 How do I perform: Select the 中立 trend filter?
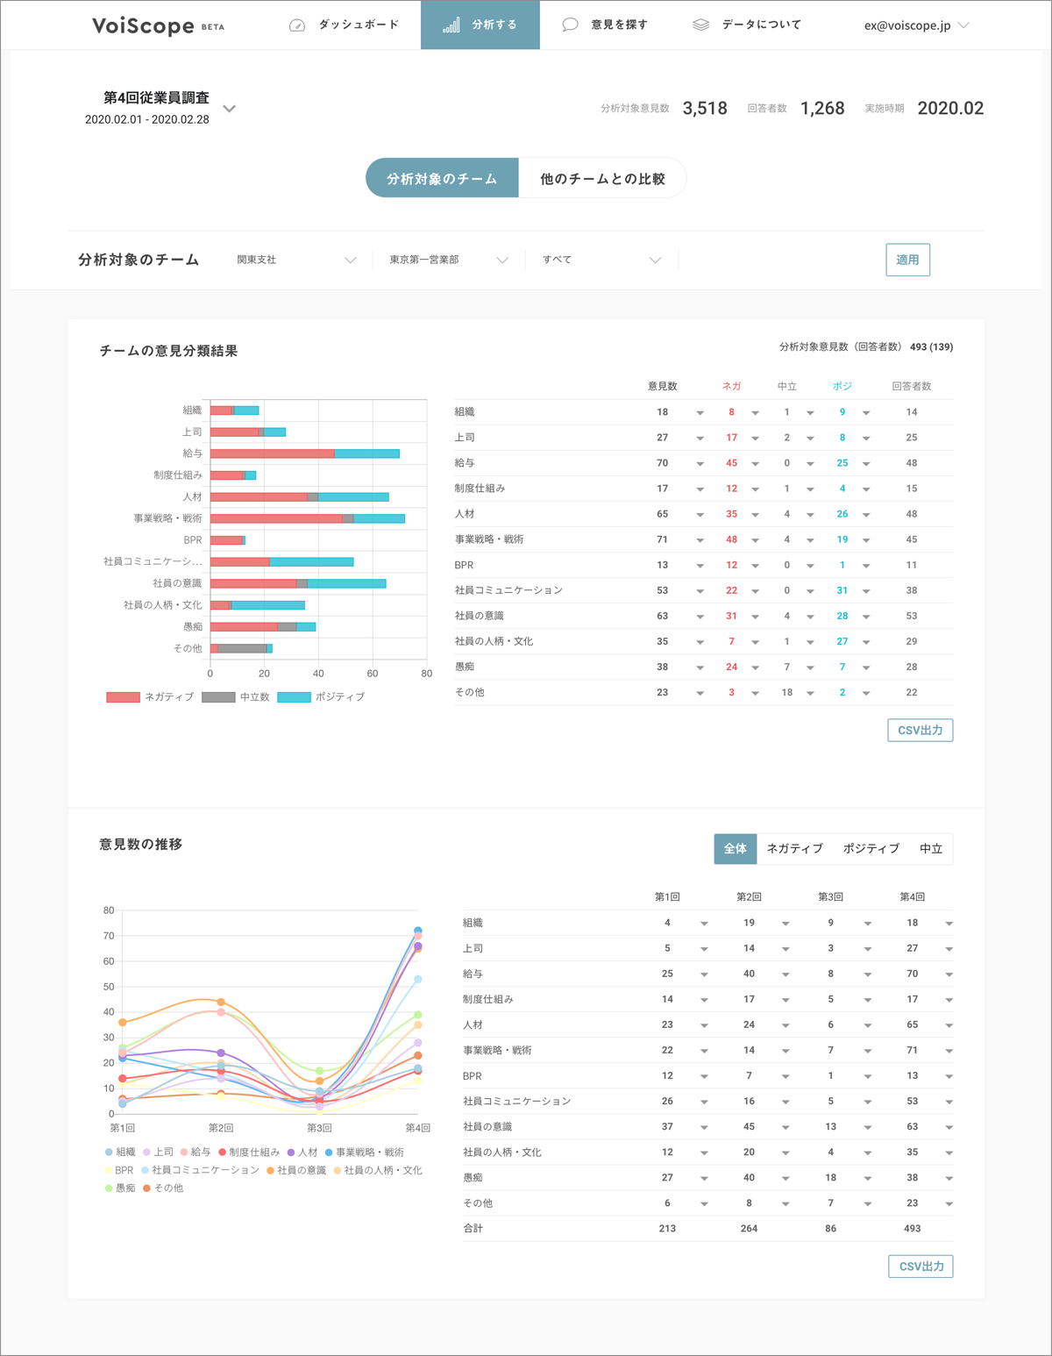pyautogui.click(x=931, y=848)
